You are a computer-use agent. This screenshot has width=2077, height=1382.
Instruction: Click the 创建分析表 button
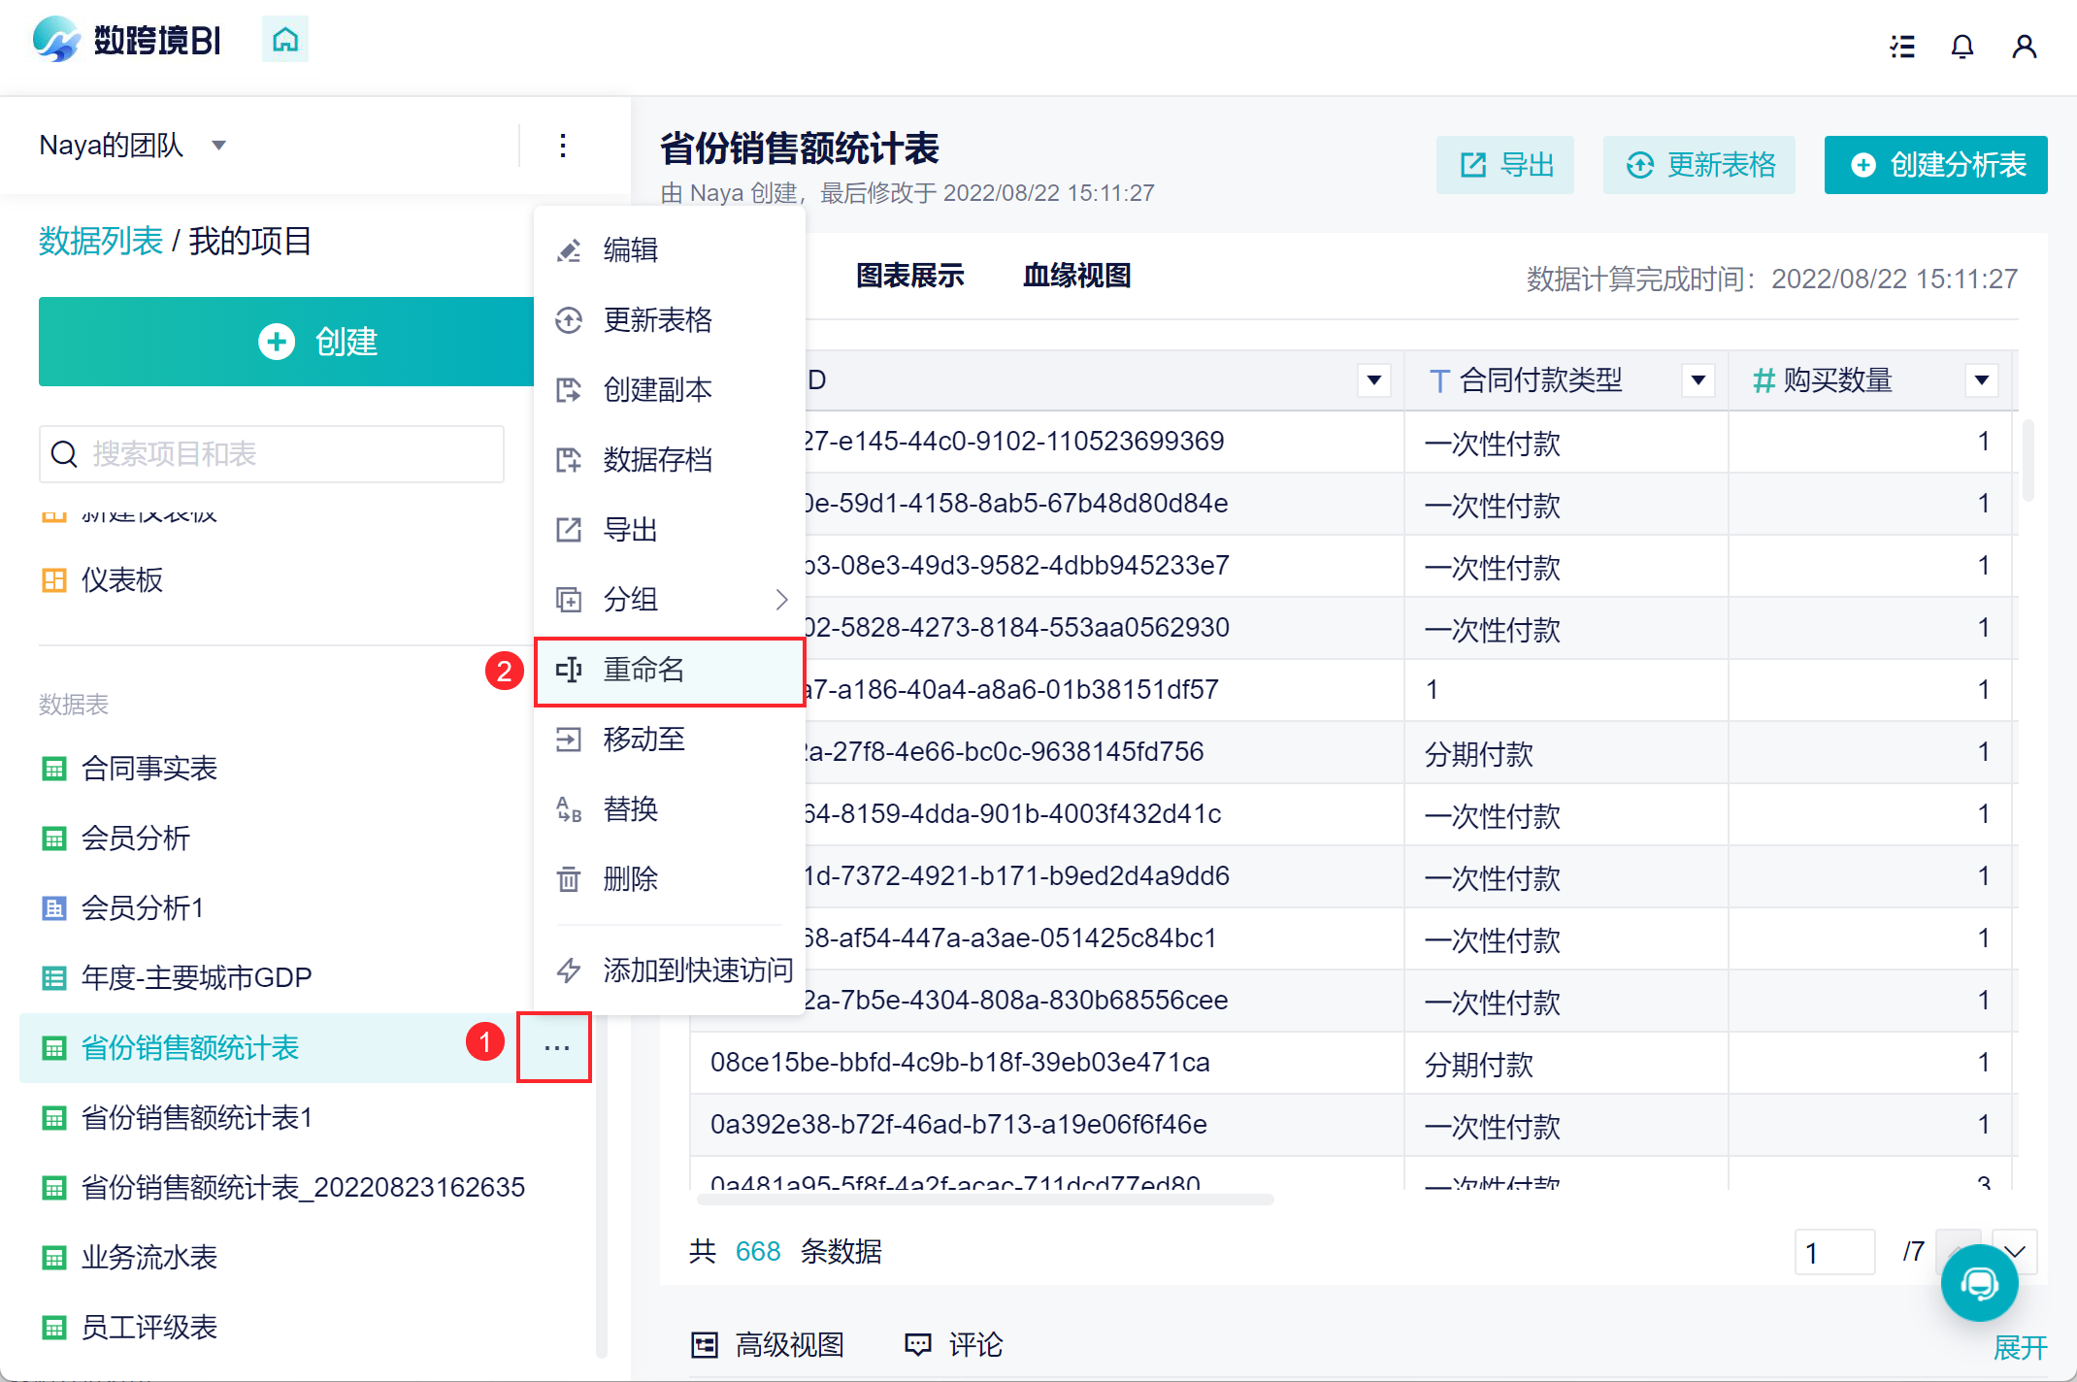(x=1935, y=165)
